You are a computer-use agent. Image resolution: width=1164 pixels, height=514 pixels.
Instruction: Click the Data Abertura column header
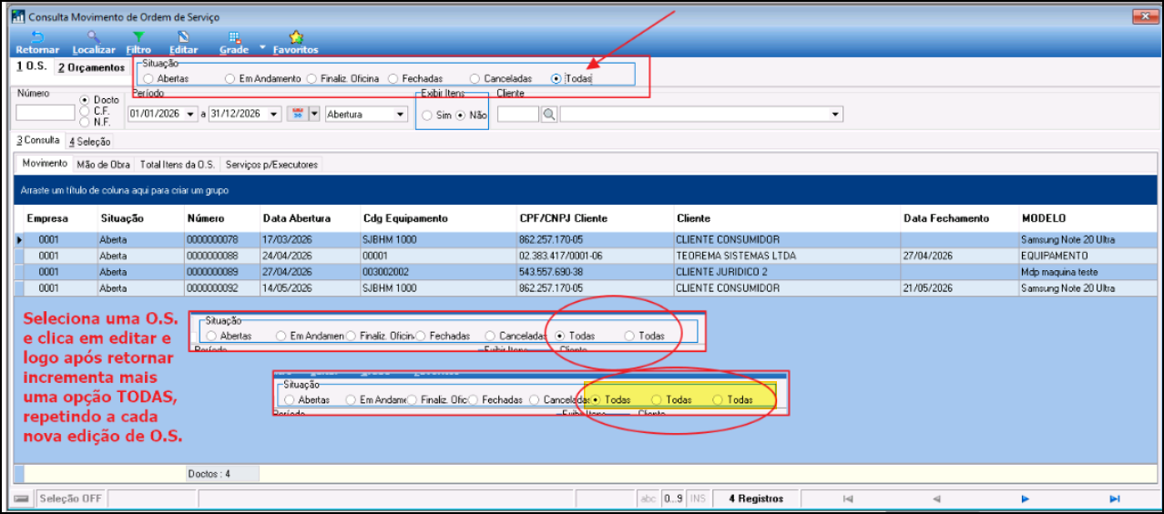coord(297,218)
